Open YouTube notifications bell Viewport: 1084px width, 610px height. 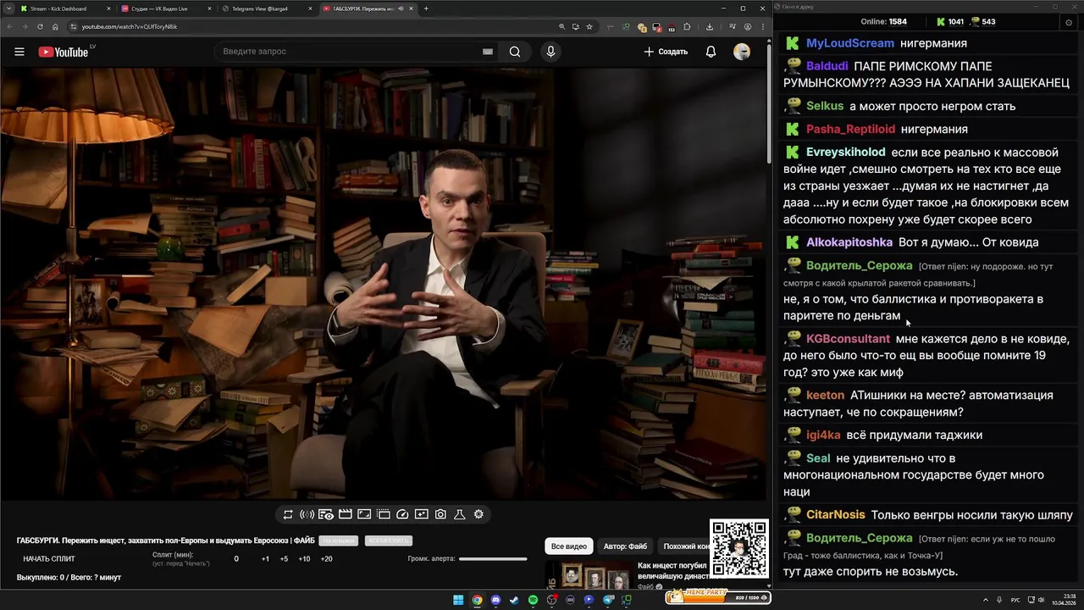pos(711,52)
